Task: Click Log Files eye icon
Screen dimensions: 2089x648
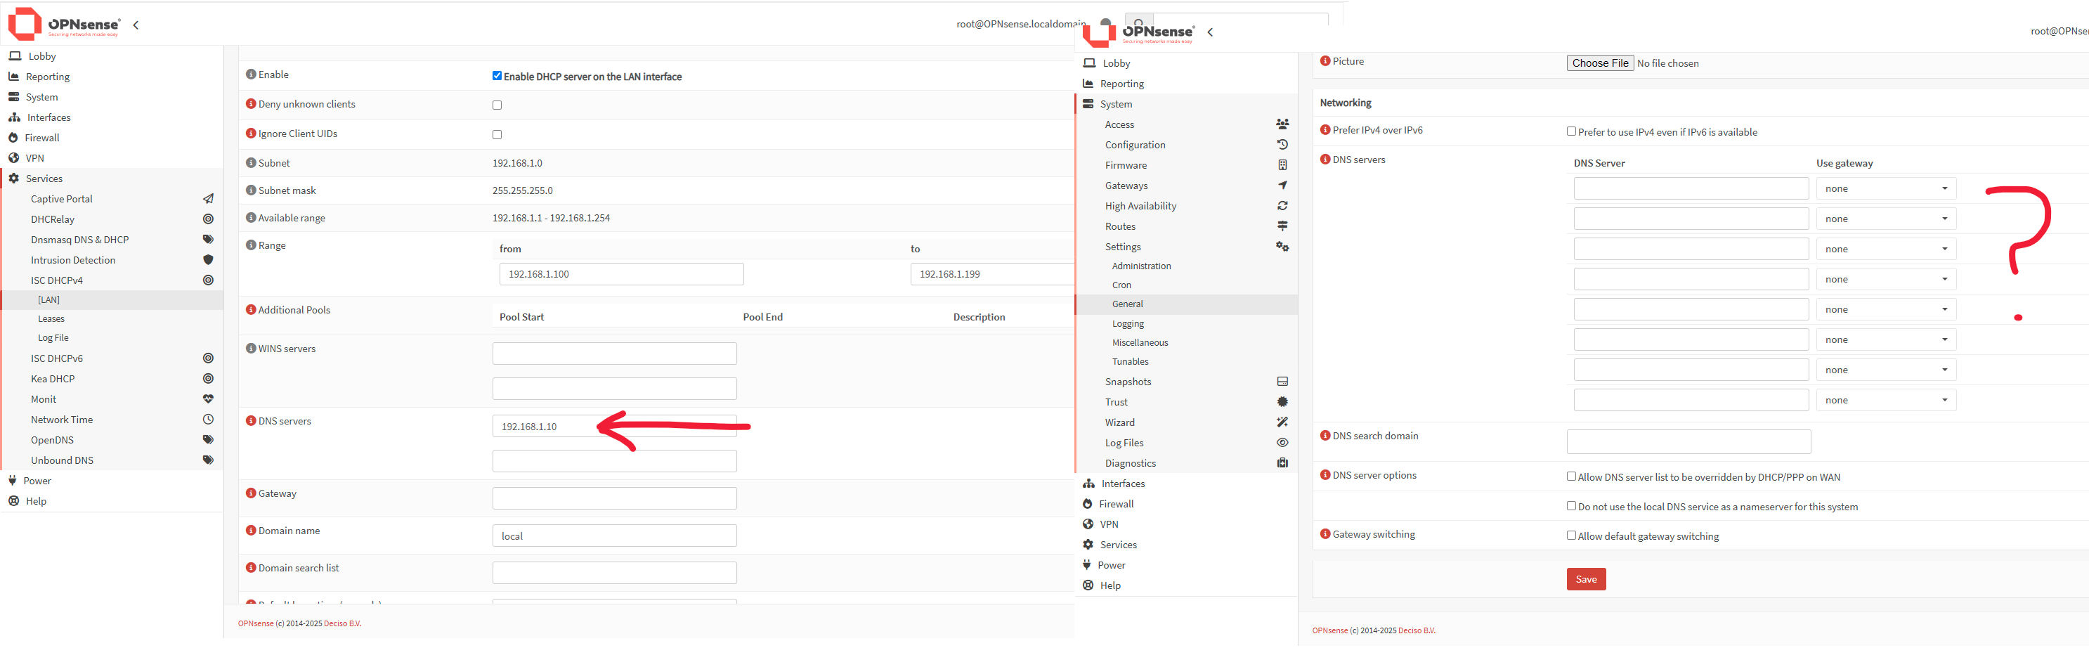Action: coord(1282,442)
